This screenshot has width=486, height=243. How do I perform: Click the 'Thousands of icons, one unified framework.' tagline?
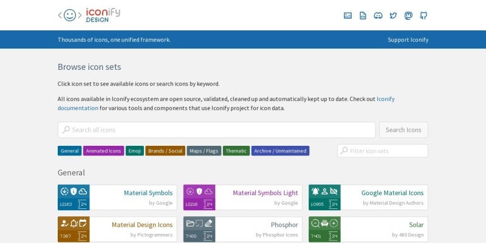[114, 39]
